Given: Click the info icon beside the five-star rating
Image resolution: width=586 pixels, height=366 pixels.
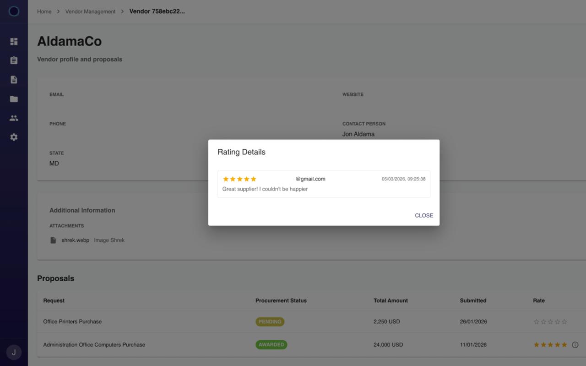Looking at the screenshot, I should [575, 345].
